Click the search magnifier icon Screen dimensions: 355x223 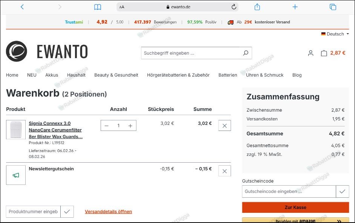(x=246, y=53)
